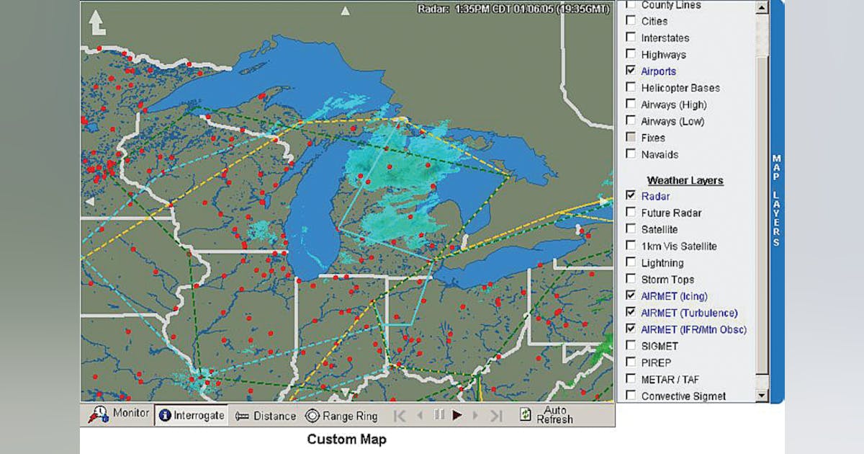Turn off AIRMET (Icing) checkbox
This screenshot has width=864, height=454.
[x=631, y=296]
